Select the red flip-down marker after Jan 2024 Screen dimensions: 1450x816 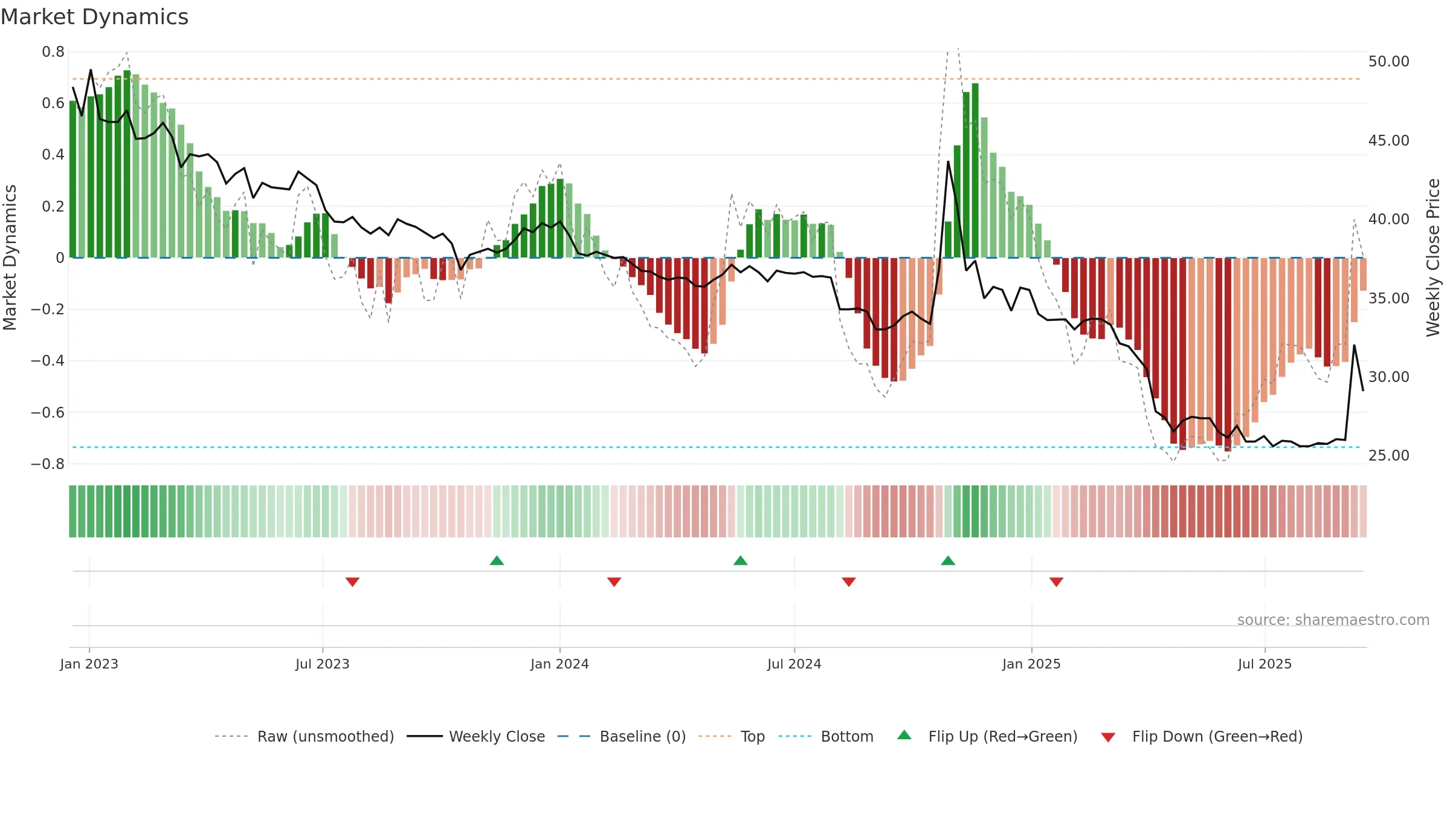click(614, 581)
